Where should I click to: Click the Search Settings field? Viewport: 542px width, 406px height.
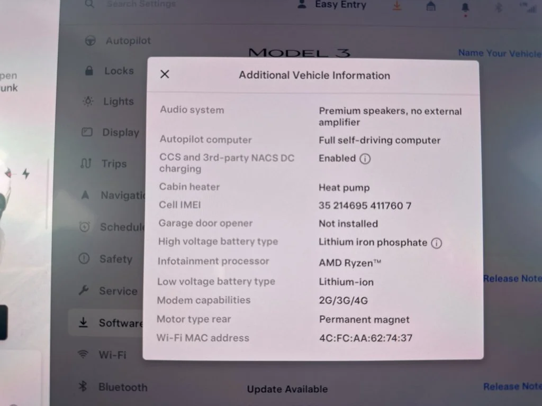[x=141, y=4]
